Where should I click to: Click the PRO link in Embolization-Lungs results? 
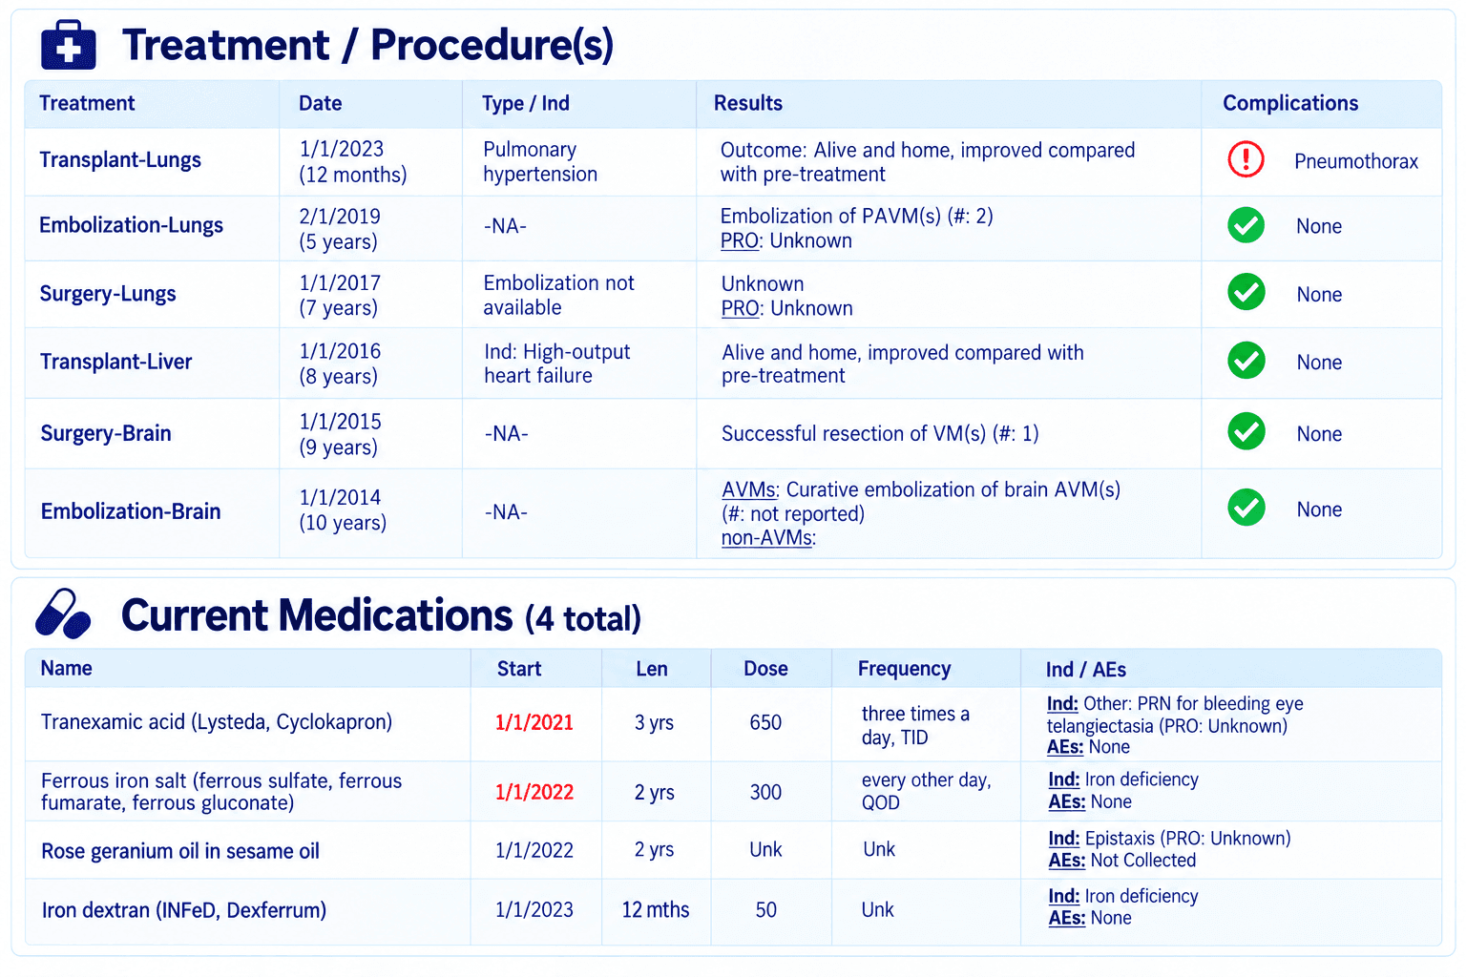[x=740, y=241]
